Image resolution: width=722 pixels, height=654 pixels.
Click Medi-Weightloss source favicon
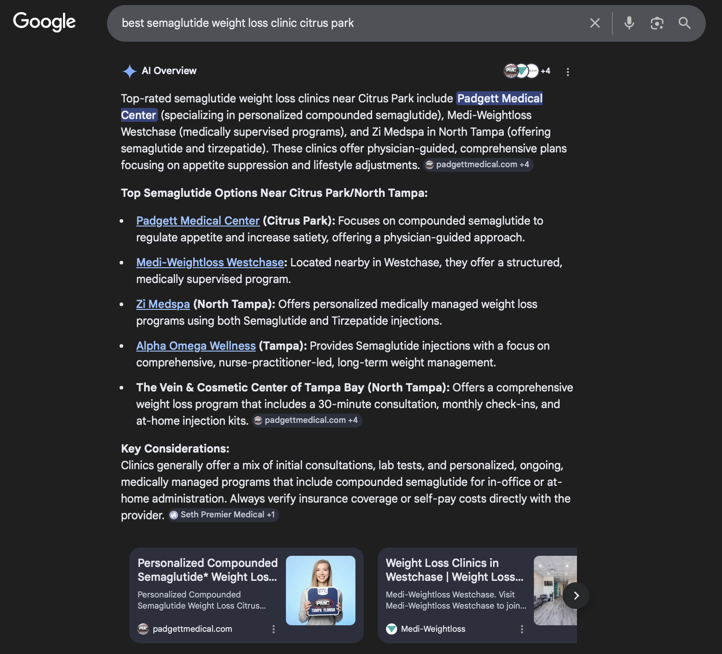pos(392,629)
